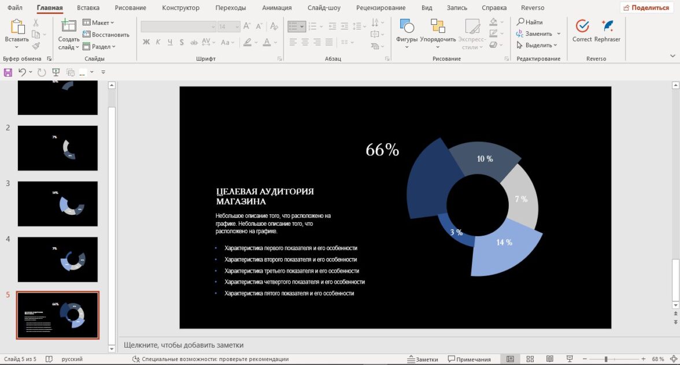Viewport: 680px width, 365px height.
Task: Toggle the Заметки notes pane
Action: pos(422,359)
